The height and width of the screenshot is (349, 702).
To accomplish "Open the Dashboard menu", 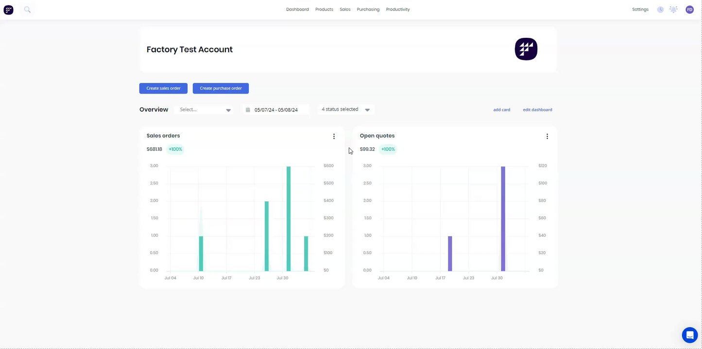I will point(297,9).
